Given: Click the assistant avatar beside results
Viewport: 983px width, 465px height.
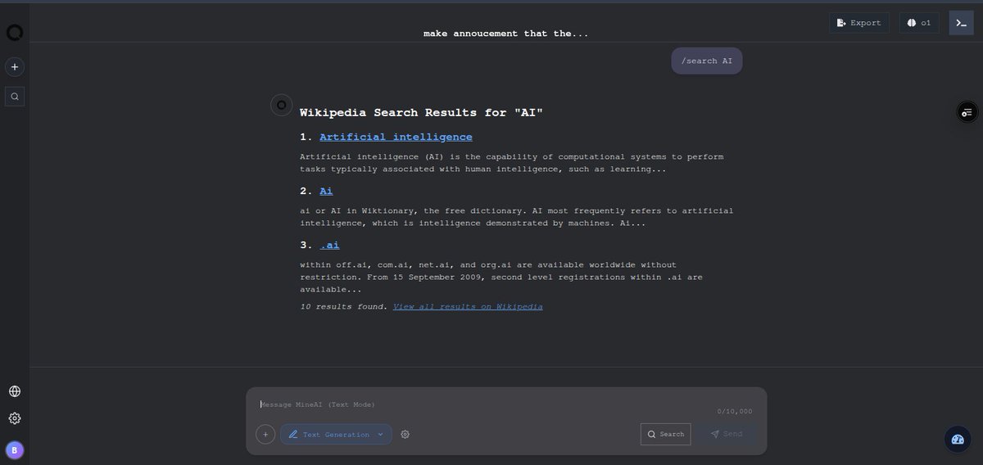Looking at the screenshot, I should point(282,105).
